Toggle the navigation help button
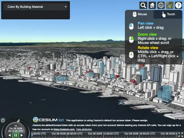The width and height of the screenshot is (184, 138). (x=178, y=5)
